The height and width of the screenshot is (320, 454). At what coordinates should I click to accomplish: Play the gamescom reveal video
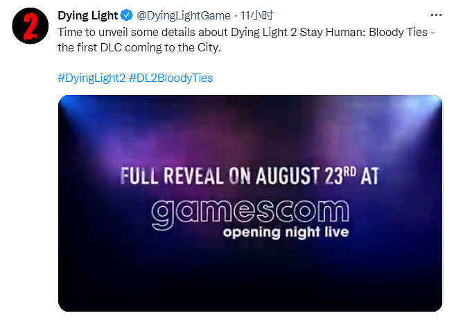pyautogui.click(x=250, y=203)
